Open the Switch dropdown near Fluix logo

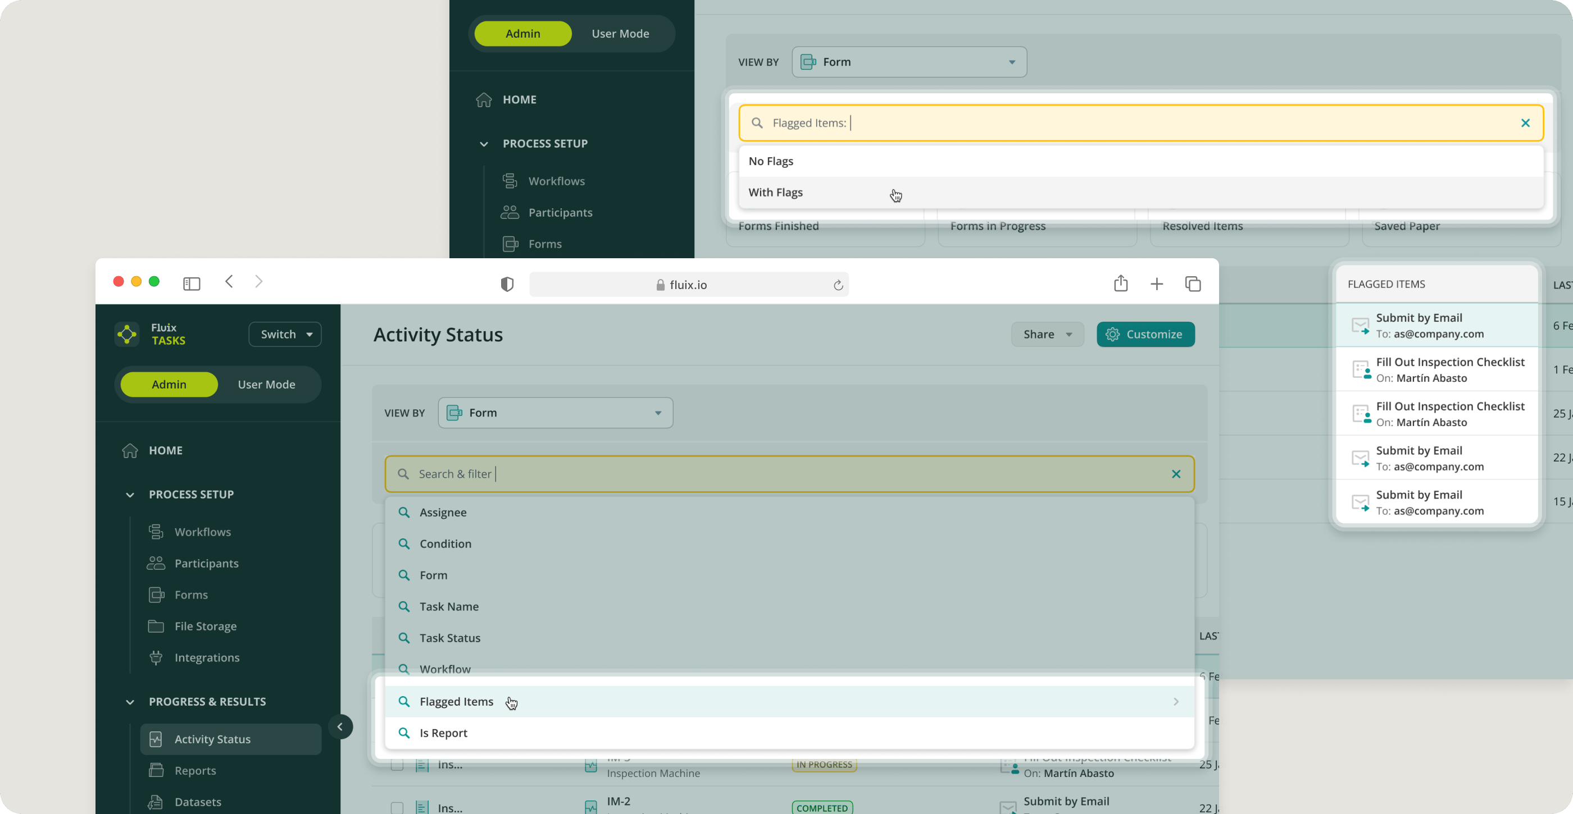[285, 335]
